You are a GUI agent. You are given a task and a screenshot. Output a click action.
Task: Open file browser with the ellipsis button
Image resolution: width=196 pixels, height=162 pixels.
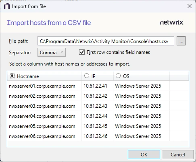click(x=181, y=41)
